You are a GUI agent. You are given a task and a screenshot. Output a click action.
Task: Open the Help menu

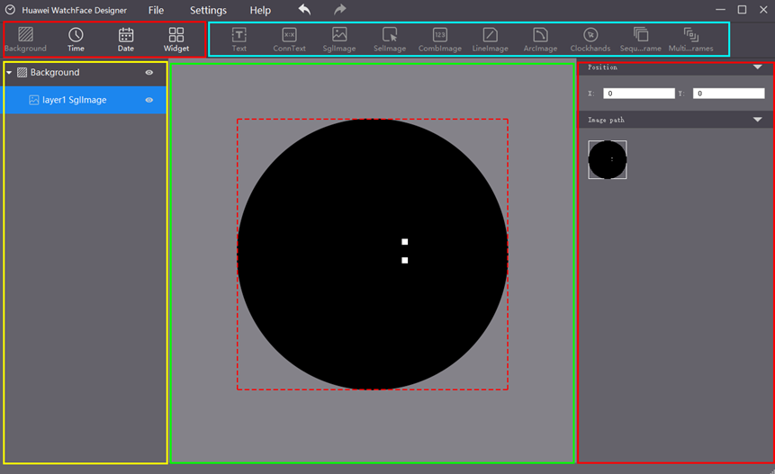(260, 11)
